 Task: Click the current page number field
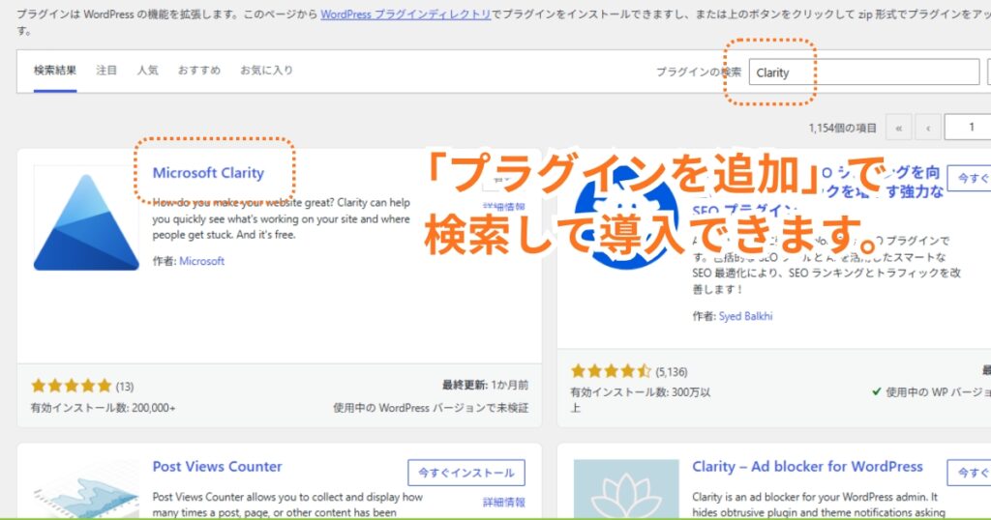coord(968,128)
